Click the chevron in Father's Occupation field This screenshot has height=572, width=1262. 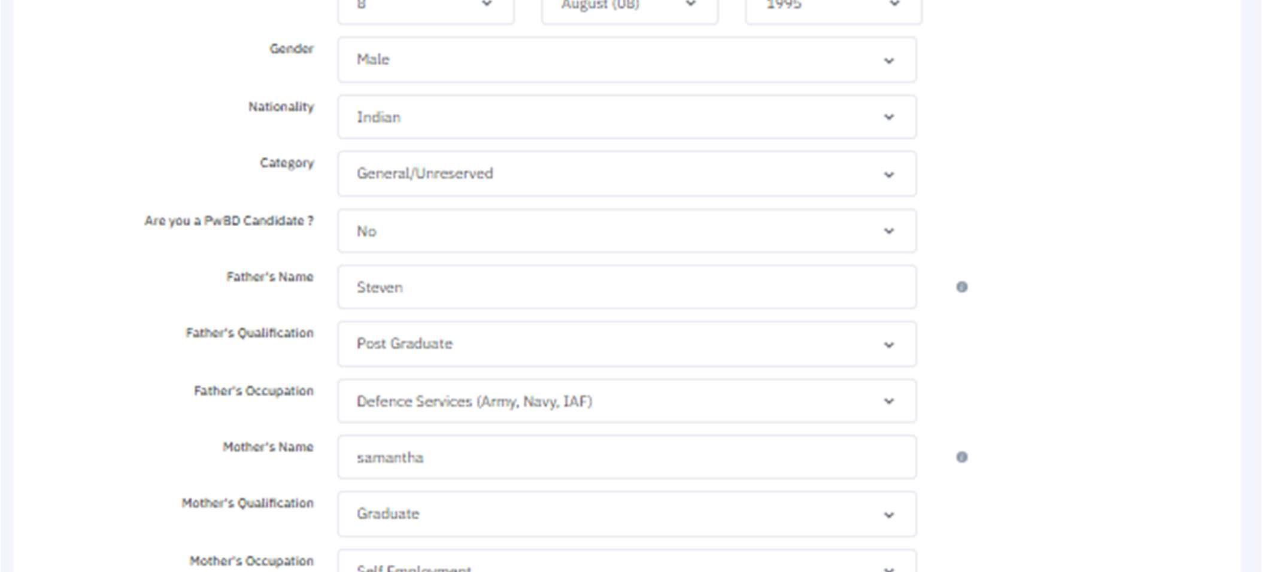click(x=889, y=401)
